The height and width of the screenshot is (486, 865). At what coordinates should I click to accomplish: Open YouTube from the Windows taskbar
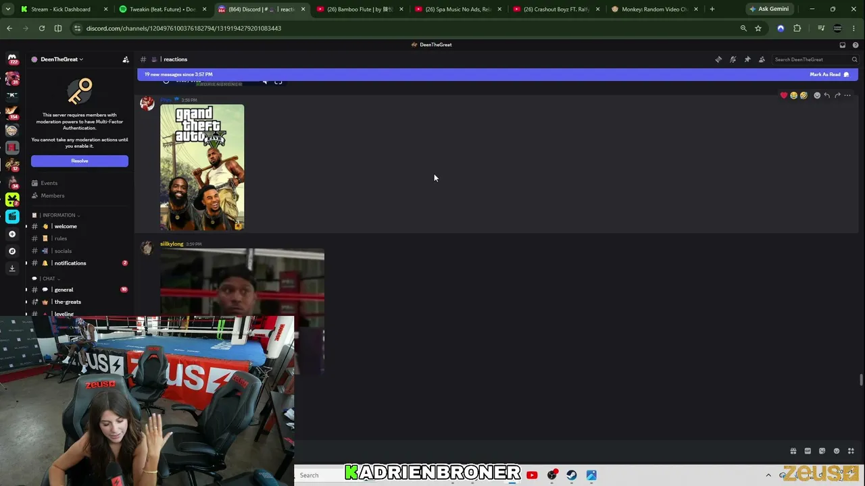pos(532,475)
